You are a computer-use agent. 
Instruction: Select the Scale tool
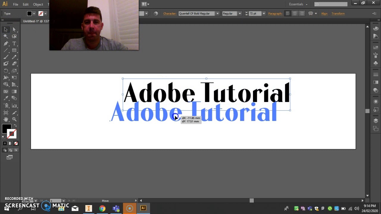[14, 71]
